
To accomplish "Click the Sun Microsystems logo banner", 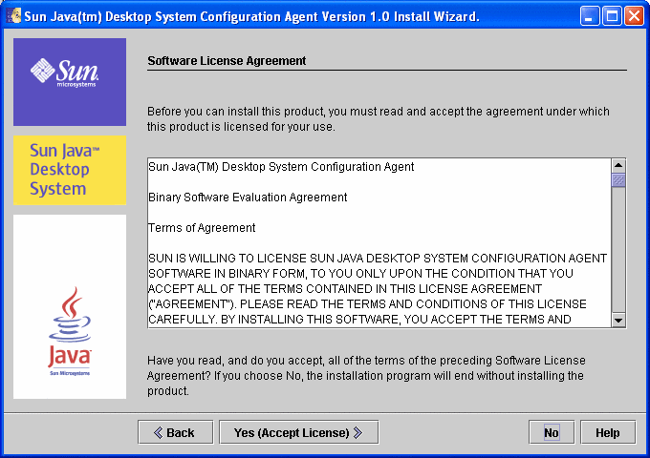I will [x=70, y=82].
